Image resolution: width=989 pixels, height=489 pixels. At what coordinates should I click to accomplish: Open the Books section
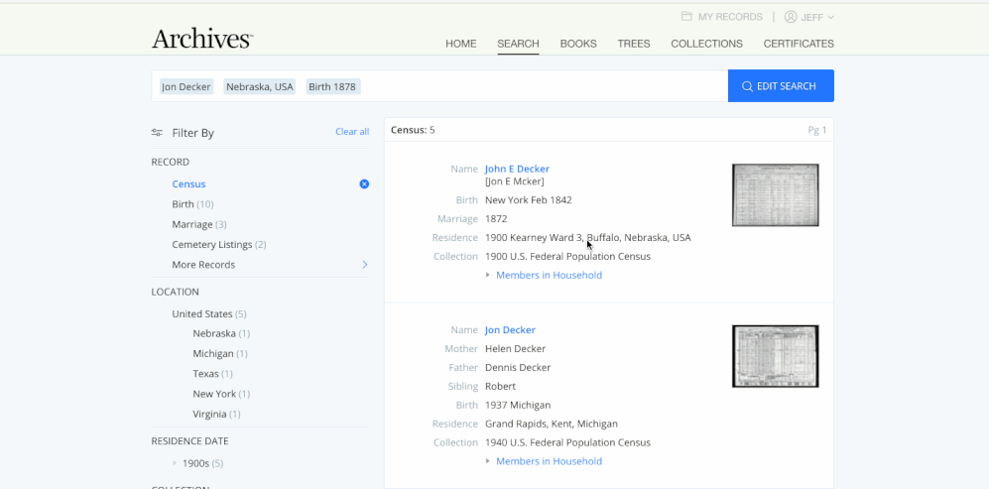click(578, 44)
